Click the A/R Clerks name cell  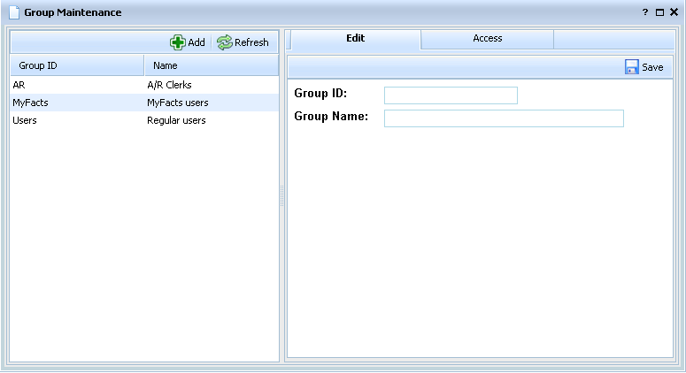pos(175,86)
